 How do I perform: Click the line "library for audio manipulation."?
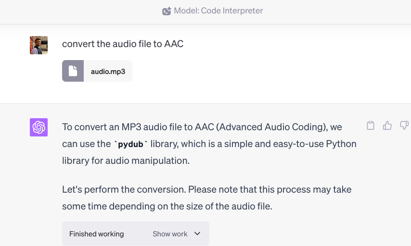[x=126, y=161]
